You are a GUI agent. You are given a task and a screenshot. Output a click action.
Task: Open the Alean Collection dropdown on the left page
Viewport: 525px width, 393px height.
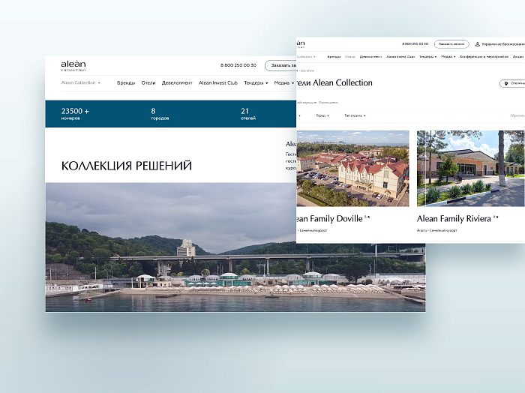[x=81, y=82]
